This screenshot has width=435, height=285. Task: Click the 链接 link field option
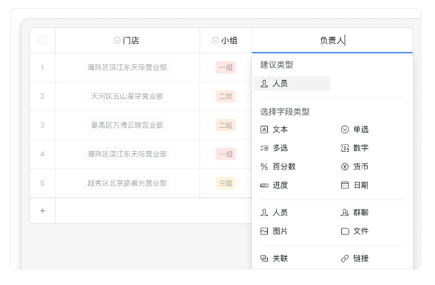354,258
